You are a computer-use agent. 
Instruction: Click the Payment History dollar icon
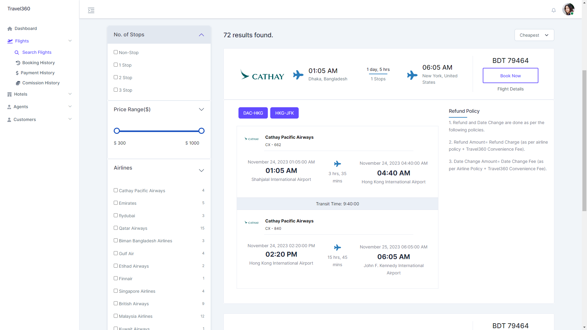pos(17,73)
